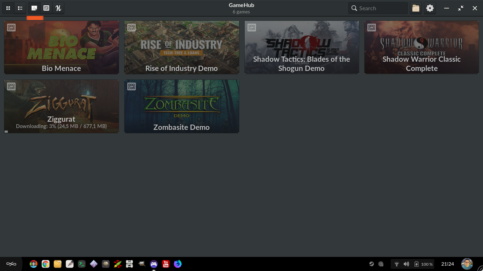The width and height of the screenshot is (483, 271).
Task: Launch Google Chrome from taskbar
Action: point(46,264)
